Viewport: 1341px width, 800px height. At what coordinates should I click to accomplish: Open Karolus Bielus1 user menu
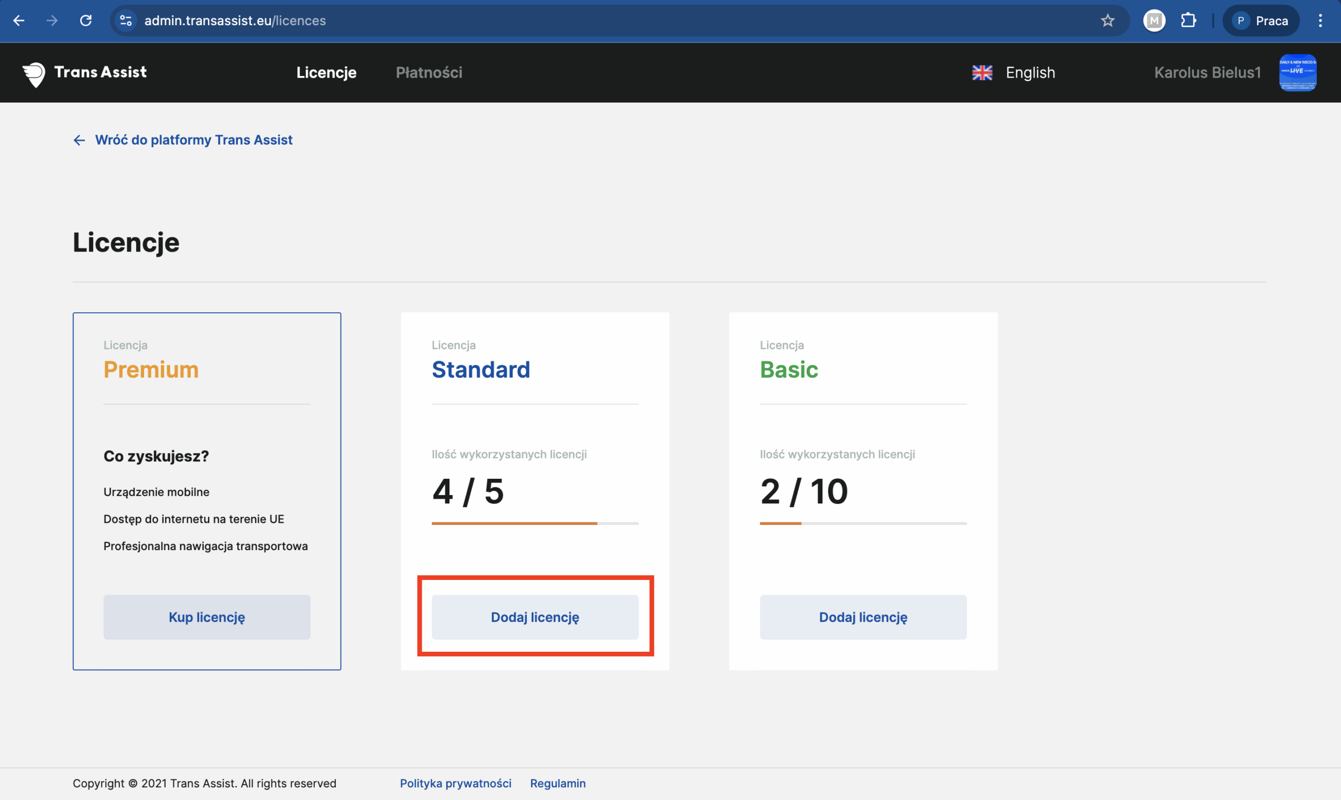[1207, 73]
